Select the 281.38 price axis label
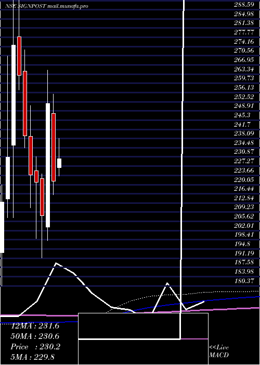 pyautogui.click(x=244, y=23)
